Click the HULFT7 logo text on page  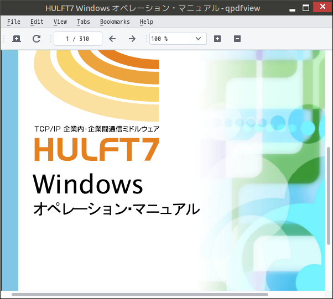(x=97, y=149)
